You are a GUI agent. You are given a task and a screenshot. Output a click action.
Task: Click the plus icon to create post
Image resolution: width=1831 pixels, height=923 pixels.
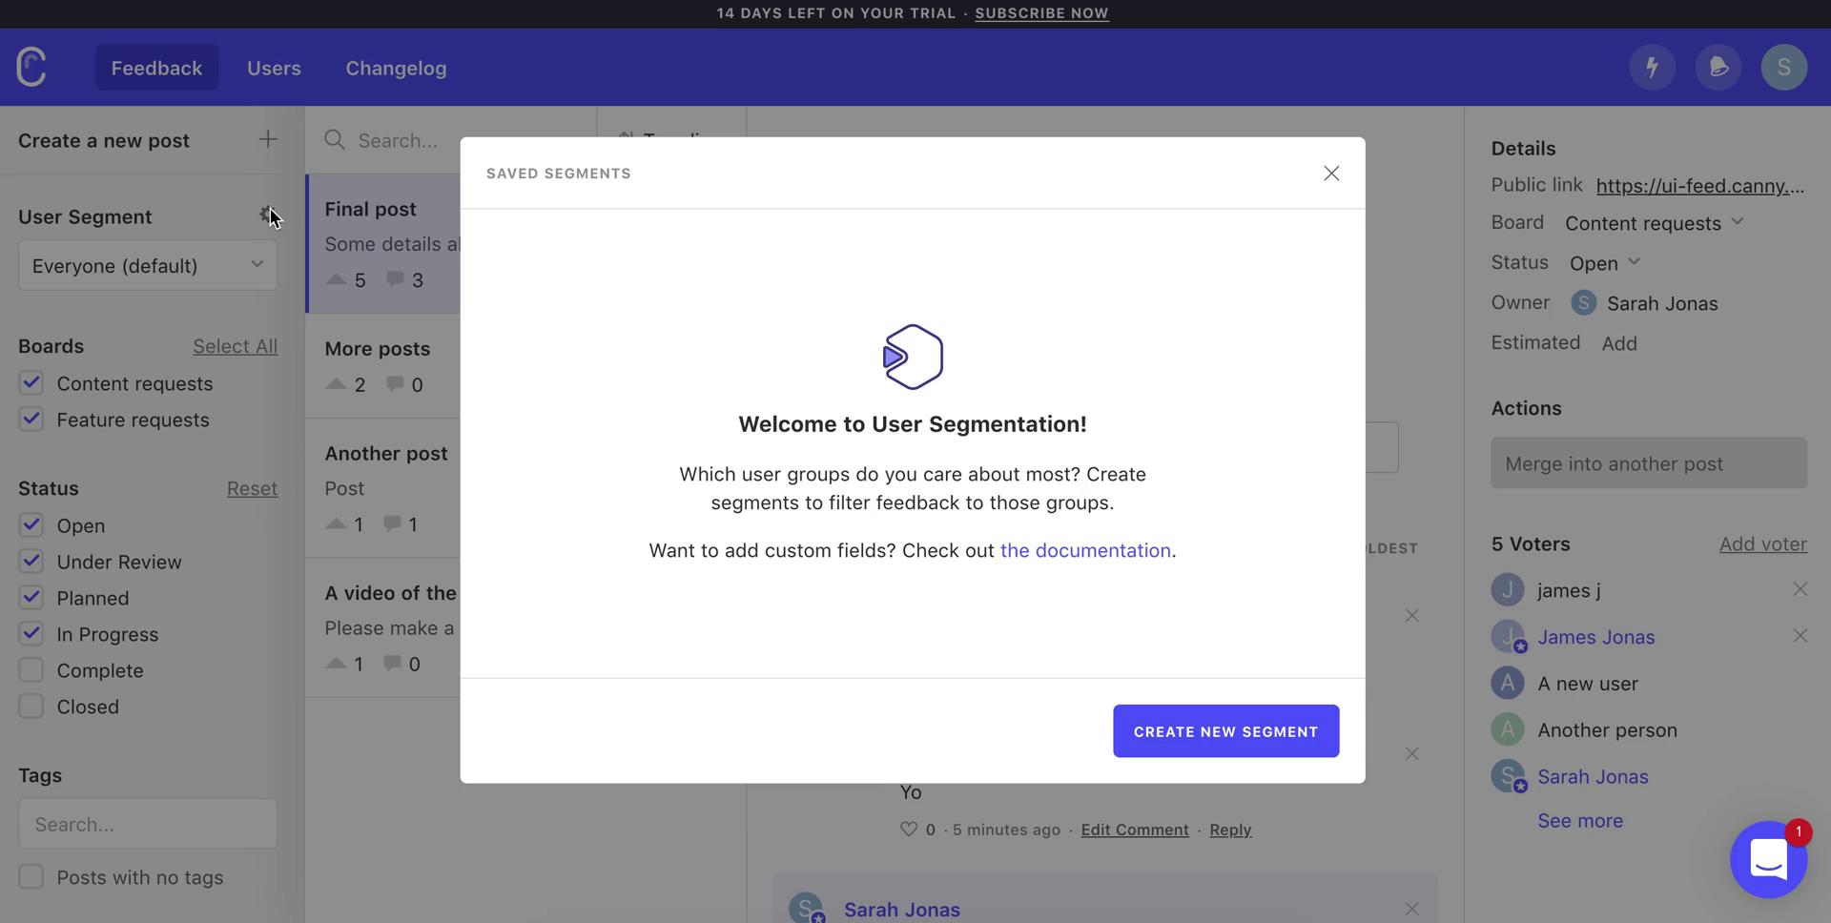pos(268,140)
